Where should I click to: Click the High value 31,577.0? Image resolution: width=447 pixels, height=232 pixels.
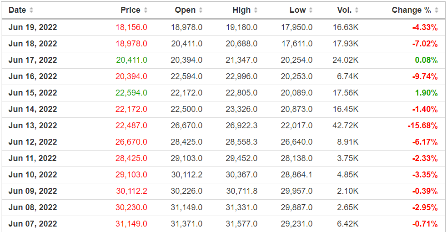(x=242, y=224)
